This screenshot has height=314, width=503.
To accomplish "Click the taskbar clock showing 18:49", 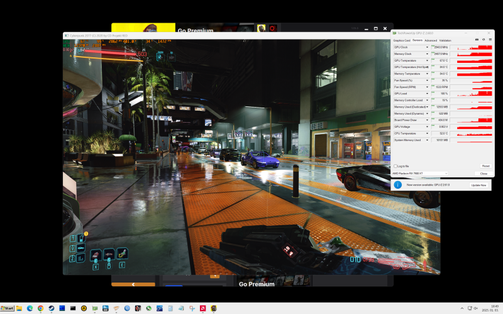I will [x=494, y=306].
